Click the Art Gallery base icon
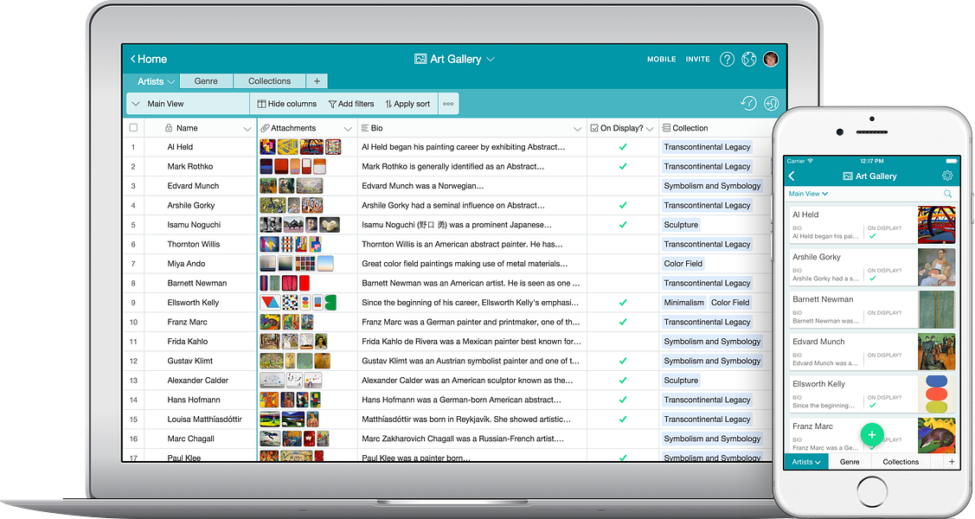 (x=420, y=59)
